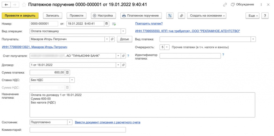Open ИНН 779909913921 Макаров link
This screenshot has width=274, height=136.
coord(35,47)
